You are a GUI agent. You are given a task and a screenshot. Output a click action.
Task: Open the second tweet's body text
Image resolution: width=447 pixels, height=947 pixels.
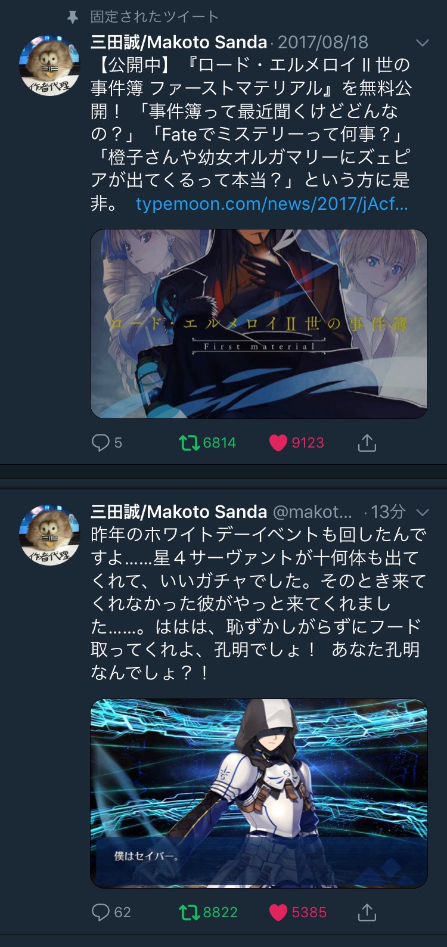point(257,603)
